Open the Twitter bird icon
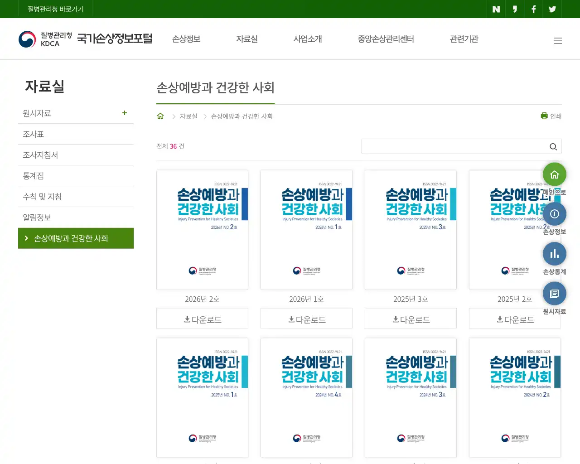 (x=552, y=9)
